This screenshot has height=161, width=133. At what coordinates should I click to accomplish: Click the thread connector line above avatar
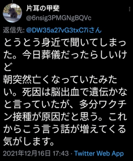coord(13,1)
